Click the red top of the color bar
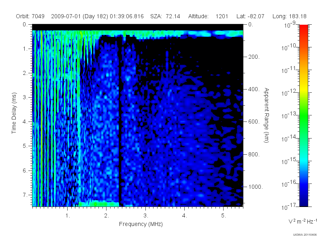 [x=304, y=29]
